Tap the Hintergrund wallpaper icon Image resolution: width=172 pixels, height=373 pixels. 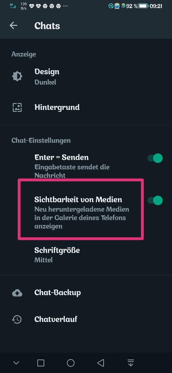(17, 107)
